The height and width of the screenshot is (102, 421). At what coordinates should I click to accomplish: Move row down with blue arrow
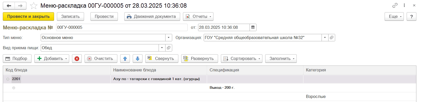(x=137, y=59)
